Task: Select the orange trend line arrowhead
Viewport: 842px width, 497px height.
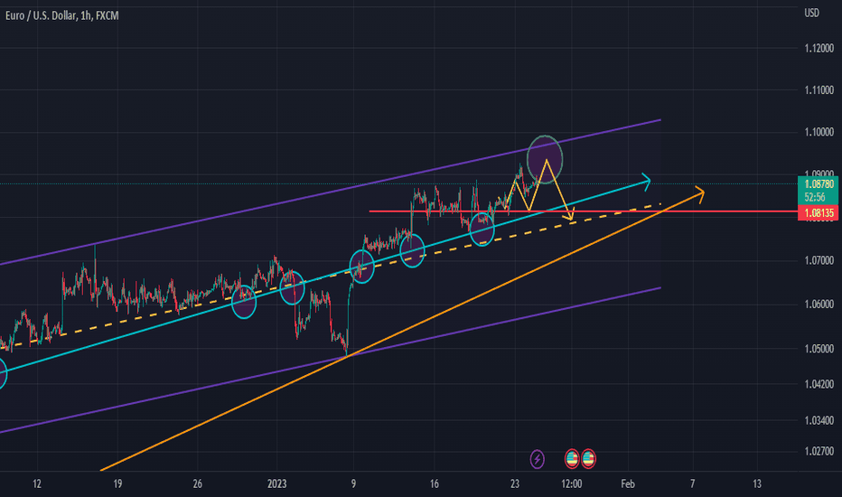Action: pyautogui.click(x=698, y=192)
